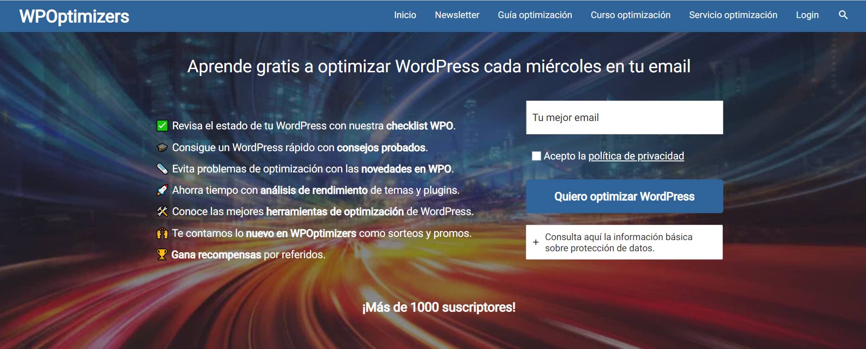Click the text 'Conoce las mejores herramientas'

click(248, 211)
